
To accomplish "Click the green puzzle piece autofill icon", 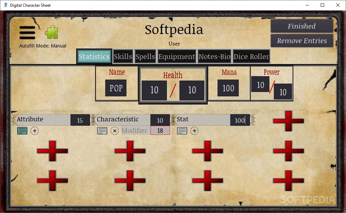I will coord(51,32).
